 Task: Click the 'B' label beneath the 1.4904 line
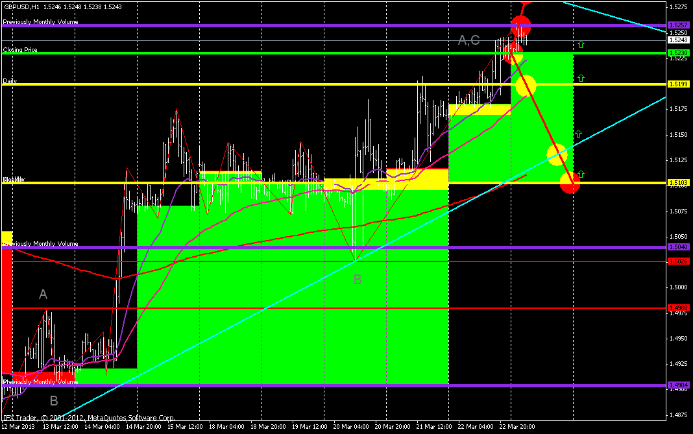[x=54, y=401]
